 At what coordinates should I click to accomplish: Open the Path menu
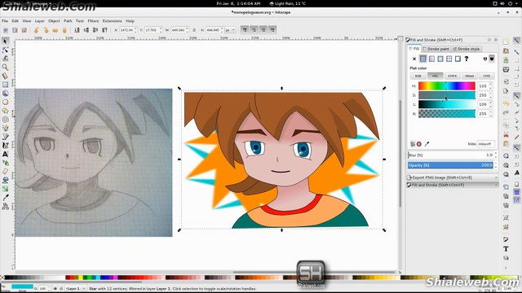(x=68, y=21)
